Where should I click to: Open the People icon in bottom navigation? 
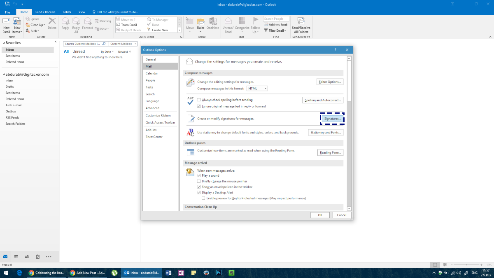27,257
